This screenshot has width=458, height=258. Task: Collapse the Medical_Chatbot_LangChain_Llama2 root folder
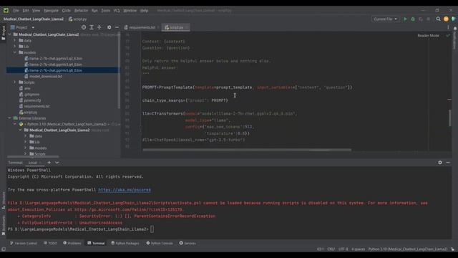9,34
